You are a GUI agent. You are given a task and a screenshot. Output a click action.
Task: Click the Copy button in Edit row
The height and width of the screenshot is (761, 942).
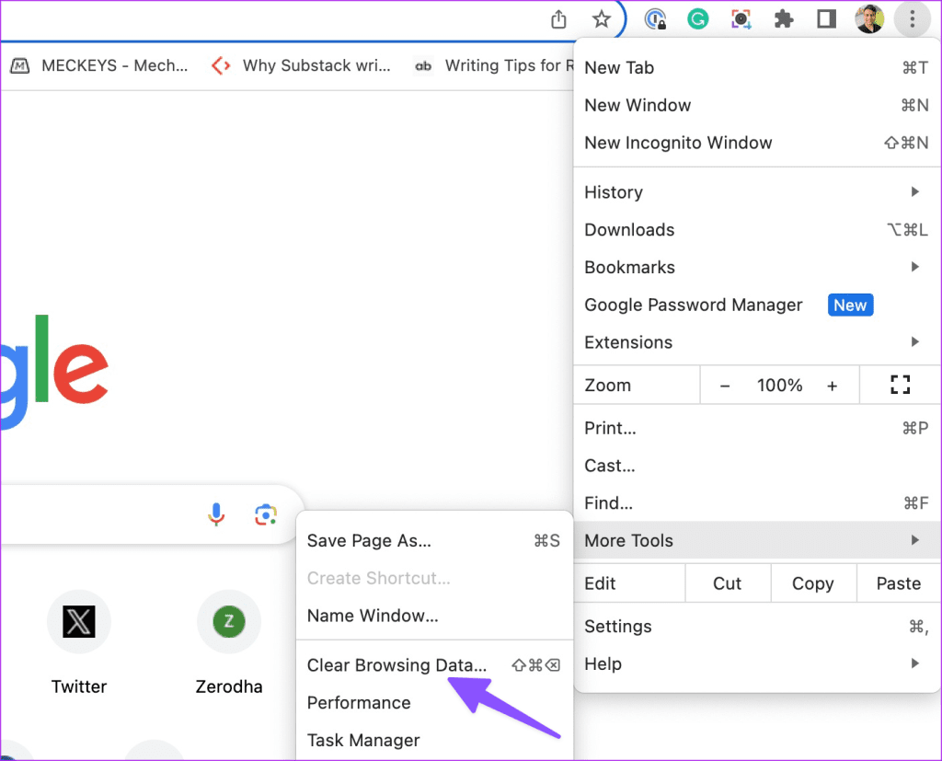[x=813, y=583]
